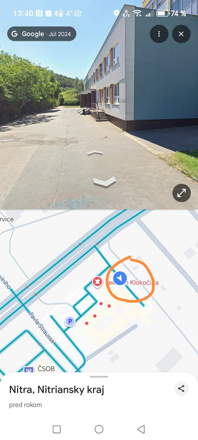Image resolution: width=198 pixels, height=440 pixels.
Task: Open the ČSOB bank marker
Action: coord(29,369)
